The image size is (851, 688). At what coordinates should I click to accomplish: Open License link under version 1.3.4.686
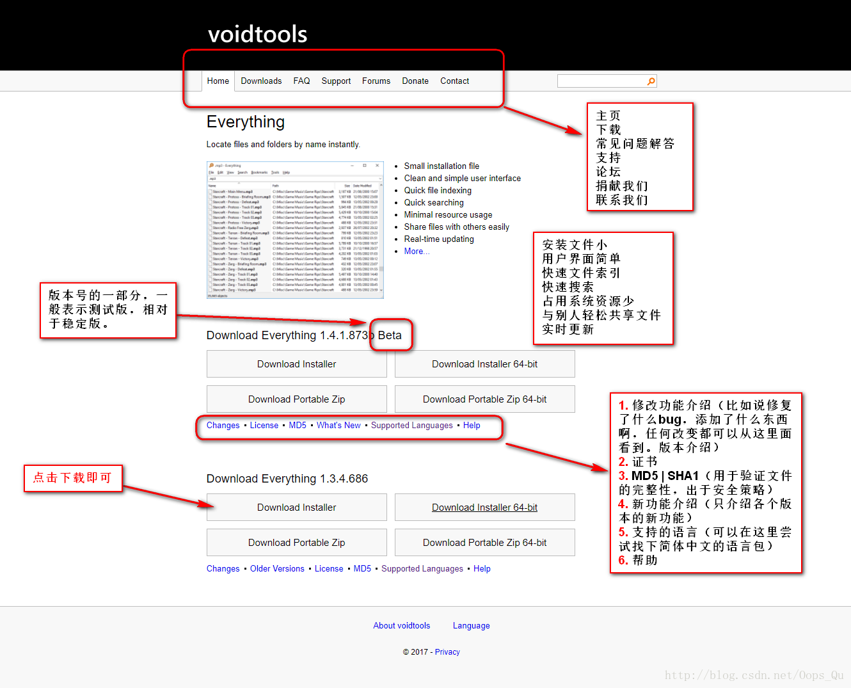(329, 569)
